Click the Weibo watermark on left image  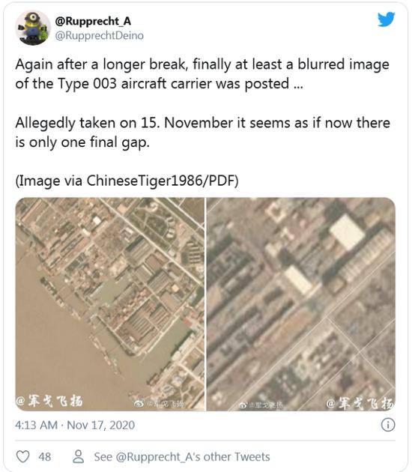pyautogui.click(x=159, y=404)
